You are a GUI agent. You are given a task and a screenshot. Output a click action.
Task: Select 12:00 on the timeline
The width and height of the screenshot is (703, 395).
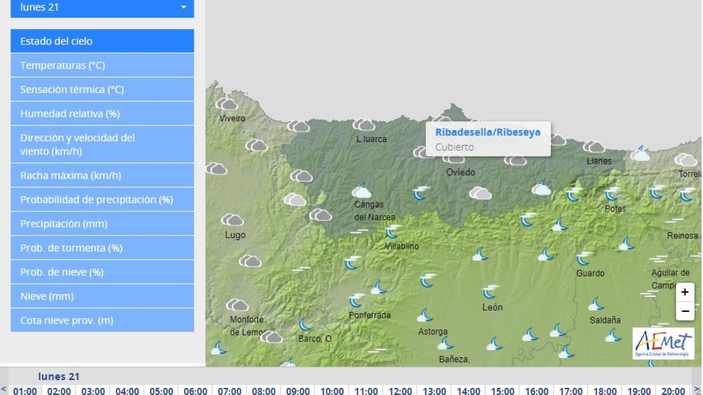pyautogui.click(x=400, y=391)
